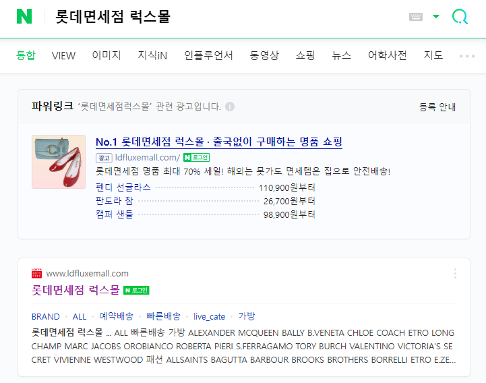The image size is (486, 383).
Task: Click the 98,900원부터 price text
Action: coord(289,214)
